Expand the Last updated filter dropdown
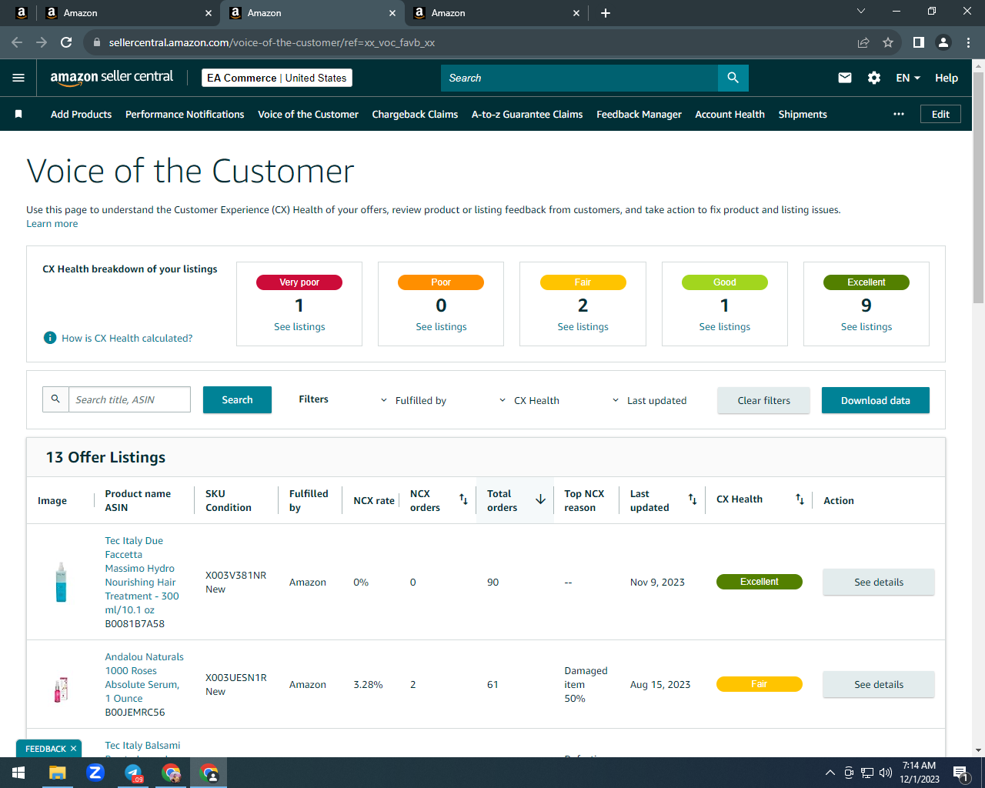 (649, 400)
